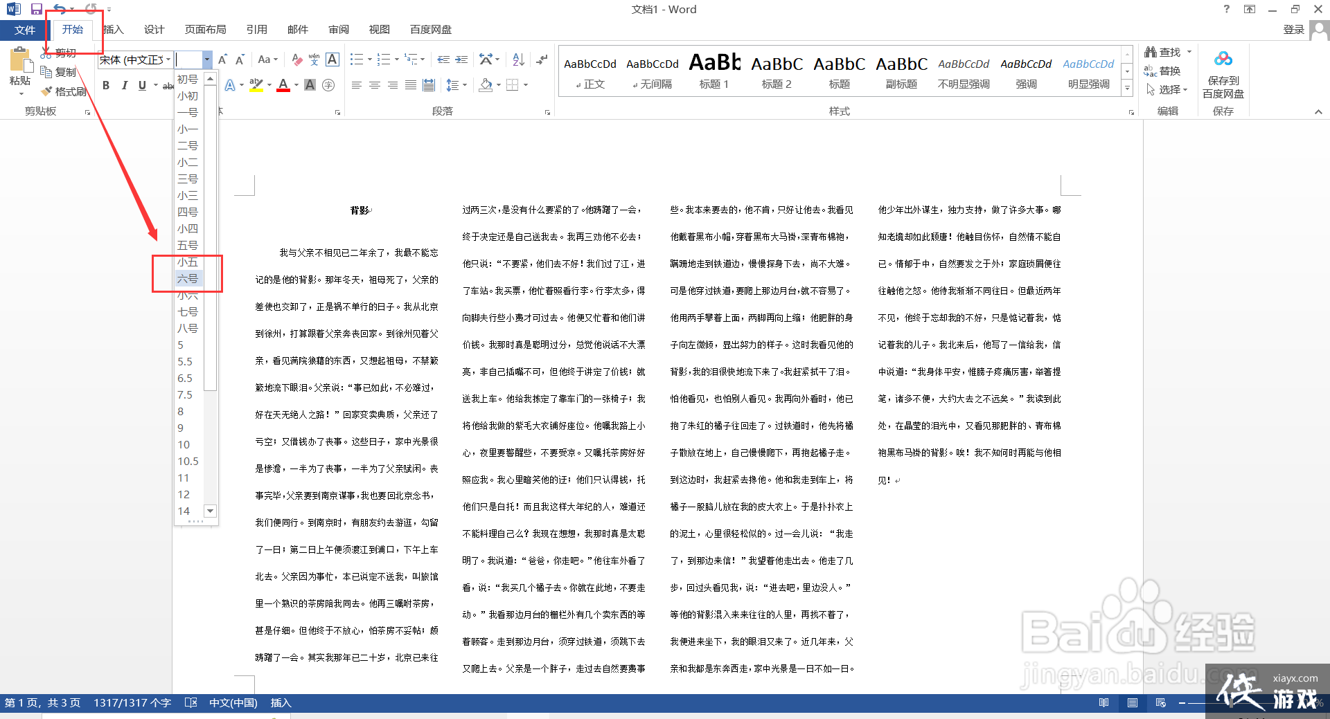Viewport: 1330px width, 719px height.
Task: Clear all formatting with eraser icon
Action: 296,60
